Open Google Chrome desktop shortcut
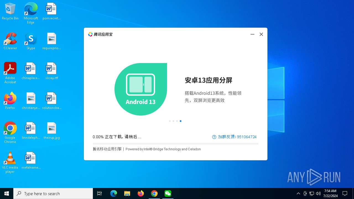354x199 pixels. pyautogui.click(x=10, y=133)
